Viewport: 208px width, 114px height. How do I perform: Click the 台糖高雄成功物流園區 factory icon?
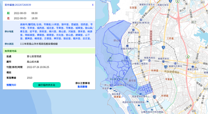pyautogui.click(x=152, y=109)
